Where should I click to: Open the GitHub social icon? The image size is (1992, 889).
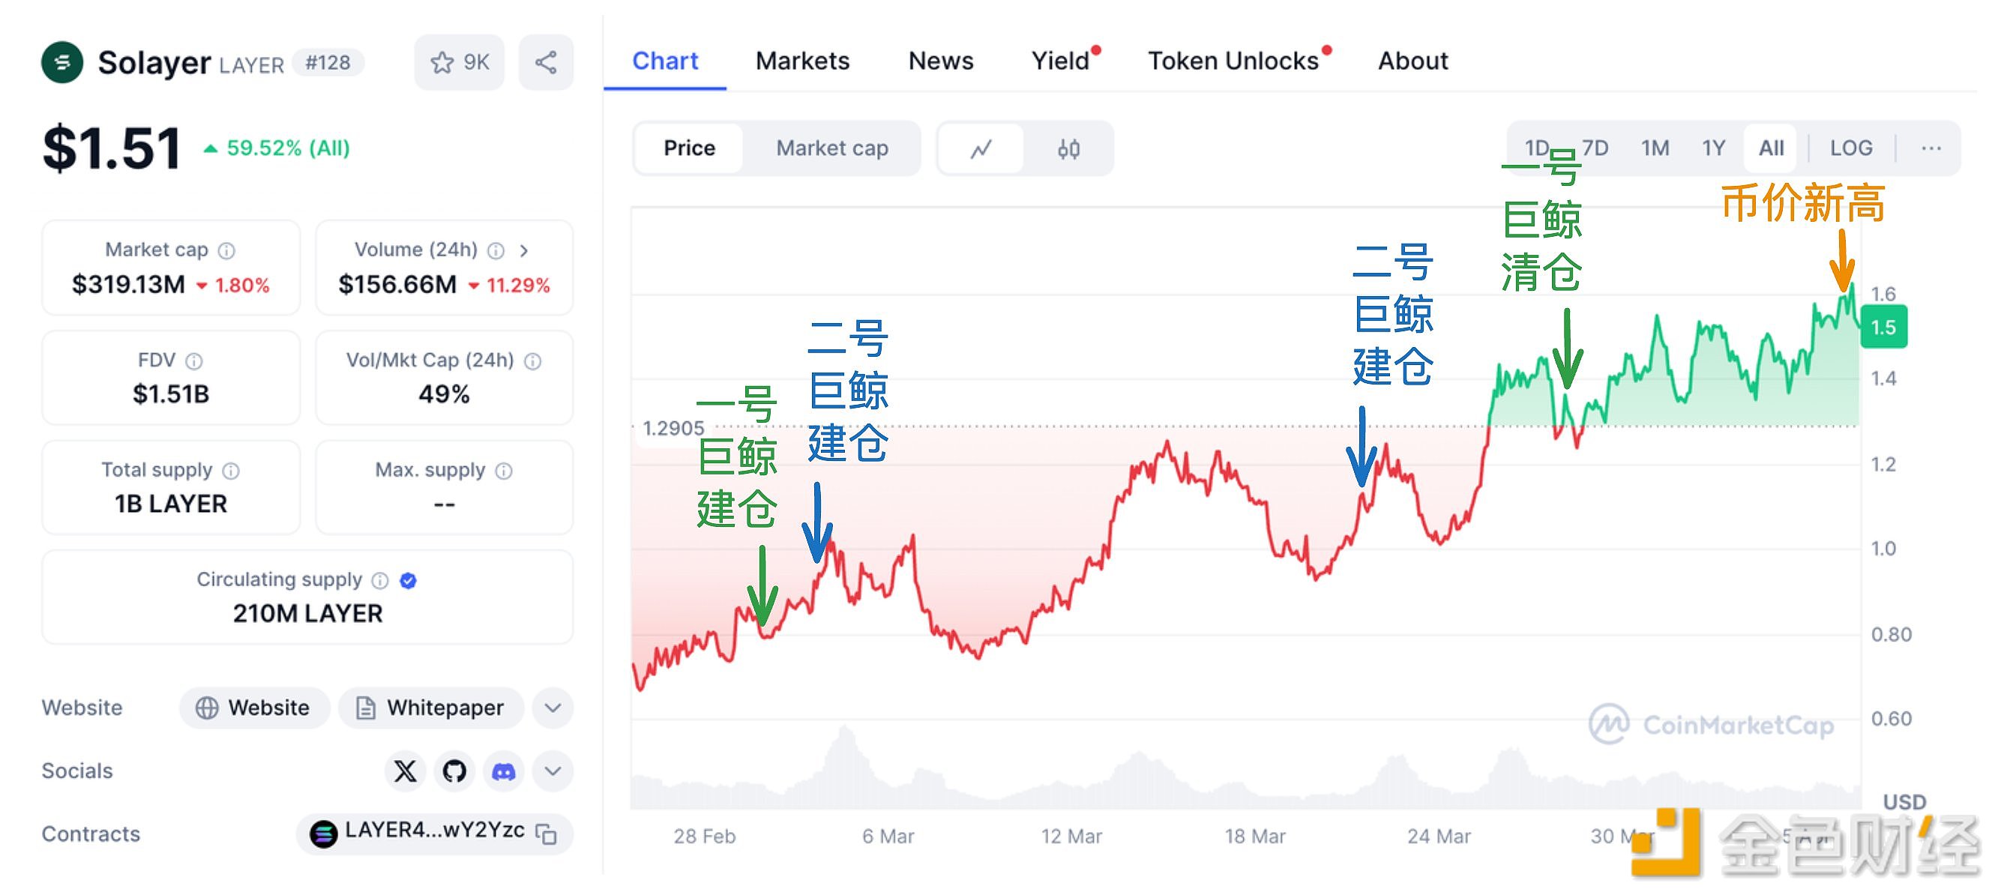454,771
